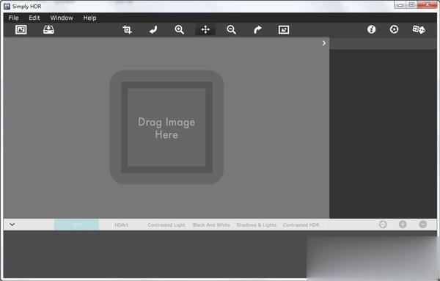The image size is (440, 281).
Task: Click the lifebuoy support icon
Action: pos(394,29)
